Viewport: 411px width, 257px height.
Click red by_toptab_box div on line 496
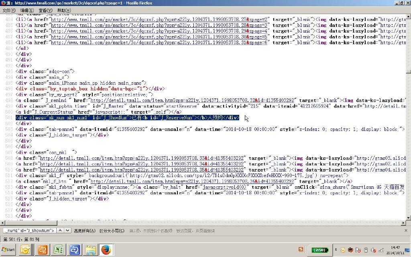[x=90, y=89]
